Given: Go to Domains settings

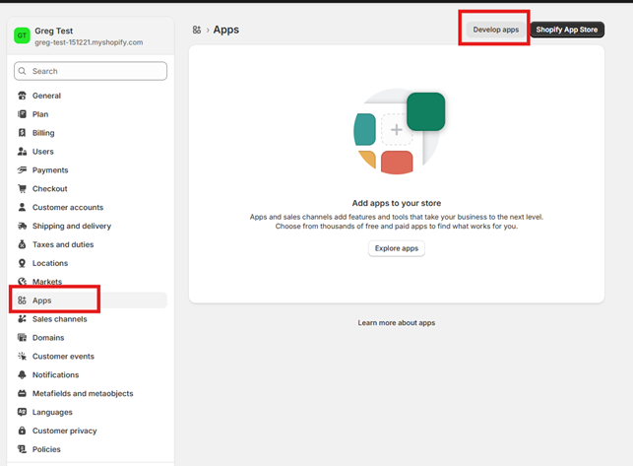Looking at the screenshot, I should [x=91, y=338].
